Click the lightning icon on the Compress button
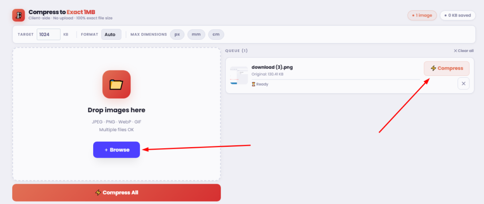This screenshot has width=484, height=204. (433, 68)
